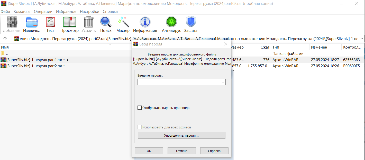Click the Отмена button
The height and width of the screenshot is (160, 365).
[x=182, y=151]
